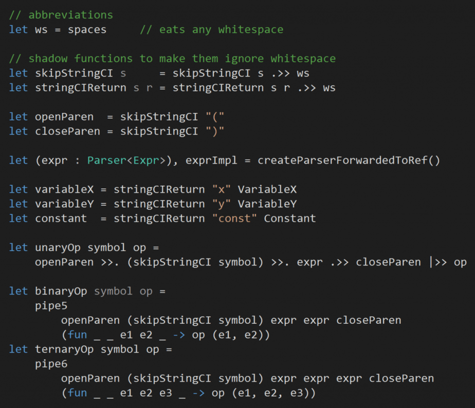Click the "// abbreviations" comment line

(61, 15)
